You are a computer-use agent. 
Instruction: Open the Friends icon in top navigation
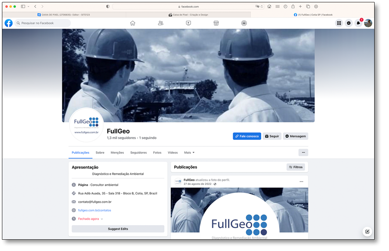tap(161, 23)
